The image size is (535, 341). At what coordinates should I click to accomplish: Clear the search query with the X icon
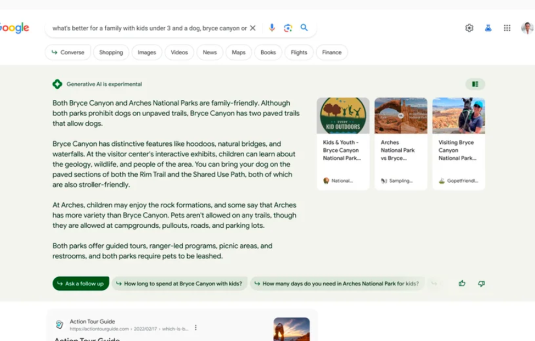[253, 28]
